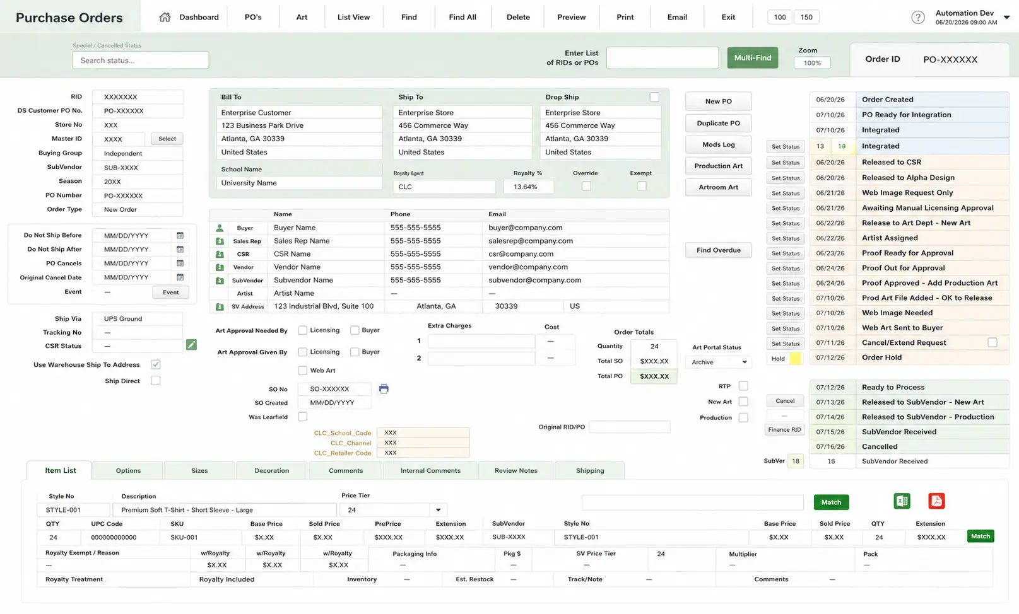Enable the Royalty Override checkbox

pyautogui.click(x=586, y=186)
